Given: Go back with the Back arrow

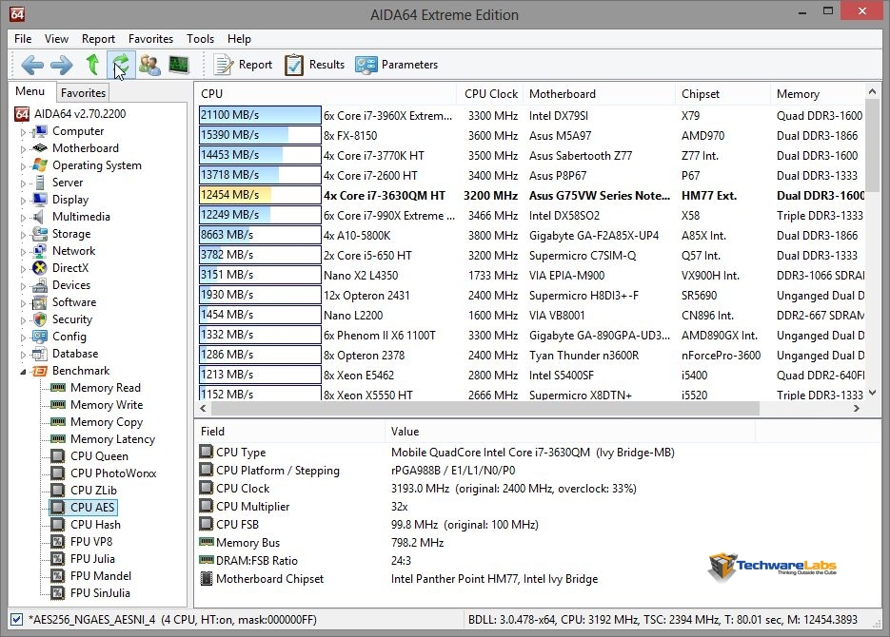Looking at the screenshot, I should [32, 65].
